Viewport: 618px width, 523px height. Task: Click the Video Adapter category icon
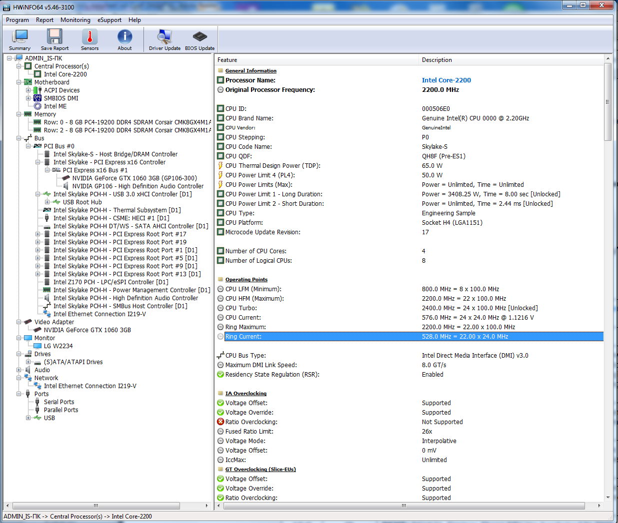tap(28, 322)
